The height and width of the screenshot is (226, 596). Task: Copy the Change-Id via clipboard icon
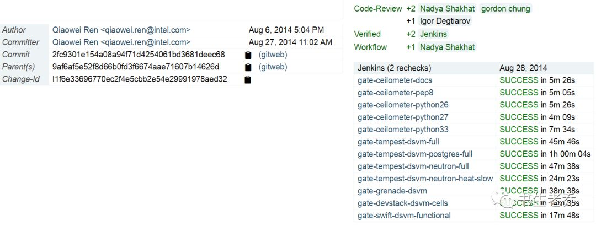(248, 79)
